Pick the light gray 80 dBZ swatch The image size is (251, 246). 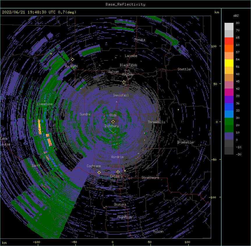point(229,27)
